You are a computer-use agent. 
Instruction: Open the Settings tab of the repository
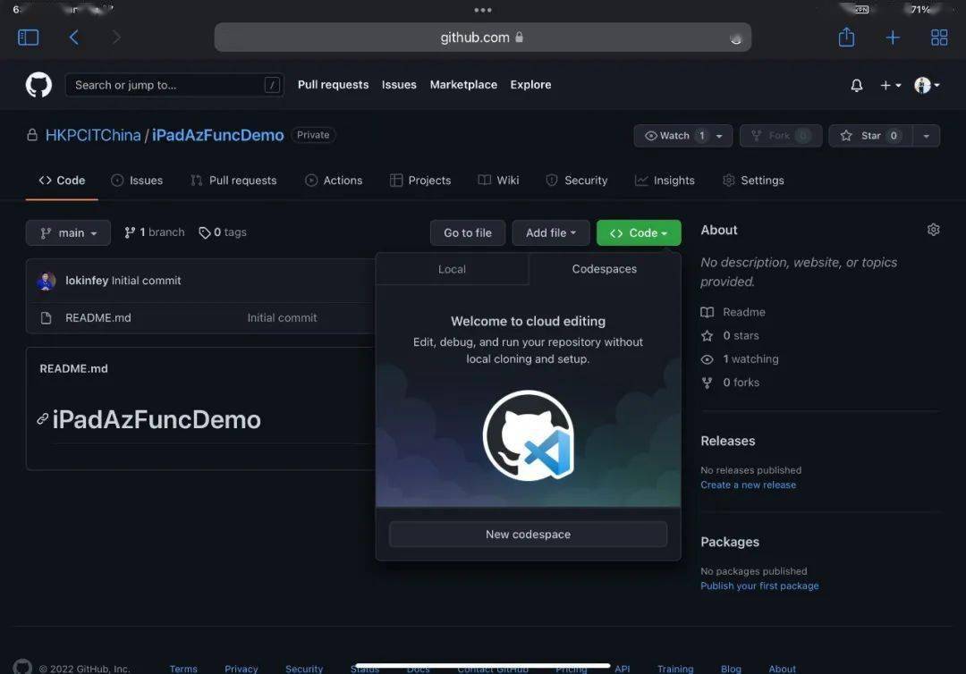coord(761,180)
